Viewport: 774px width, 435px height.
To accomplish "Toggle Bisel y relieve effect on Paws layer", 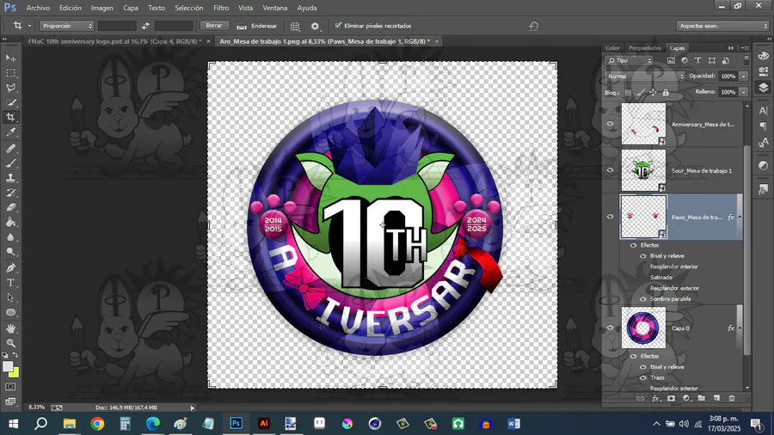I will tap(643, 256).
